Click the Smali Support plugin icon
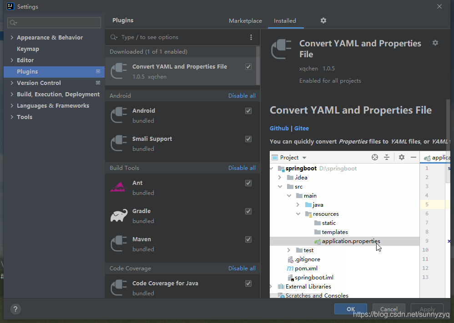This screenshot has height=323, width=454. tap(119, 144)
